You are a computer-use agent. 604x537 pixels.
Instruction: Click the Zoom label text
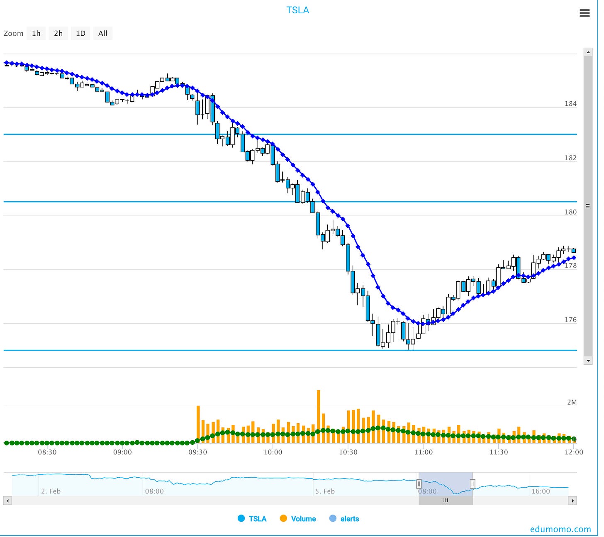pyautogui.click(x=14, y=34)
